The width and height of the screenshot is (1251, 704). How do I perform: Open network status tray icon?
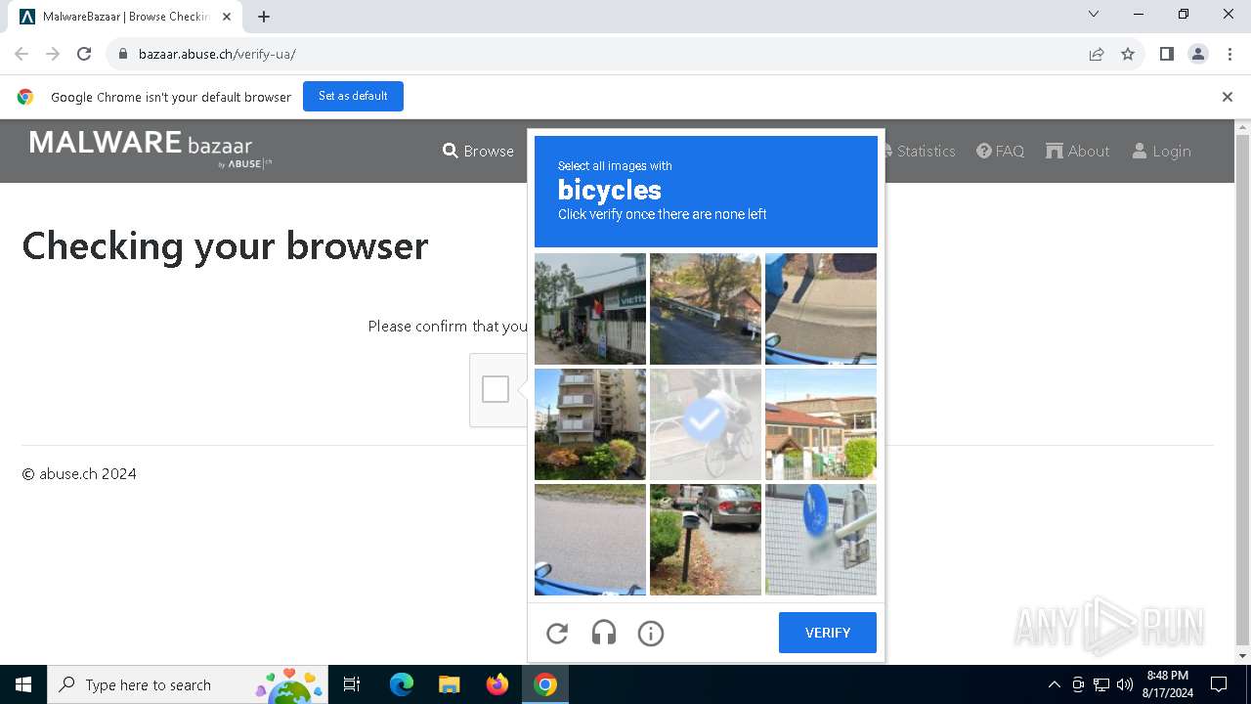point(1101,684)
